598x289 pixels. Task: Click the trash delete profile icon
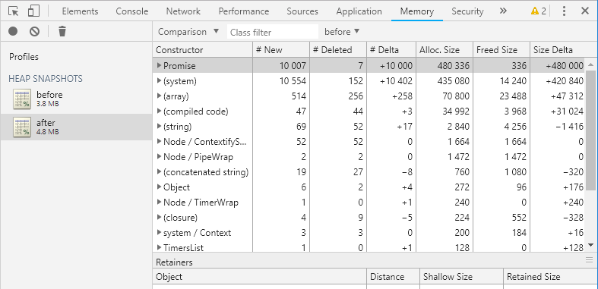(62, 31)
